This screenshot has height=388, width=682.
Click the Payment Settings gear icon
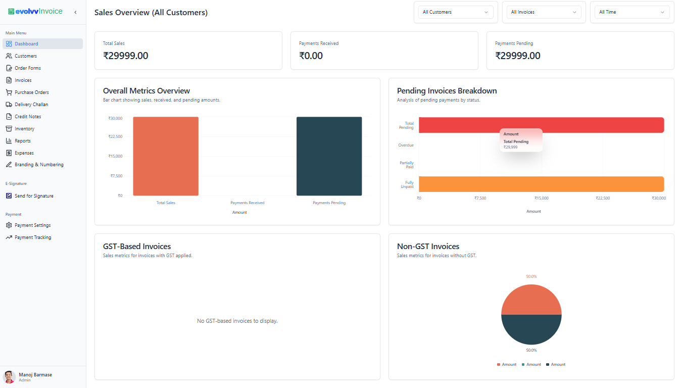pos(9,225)
